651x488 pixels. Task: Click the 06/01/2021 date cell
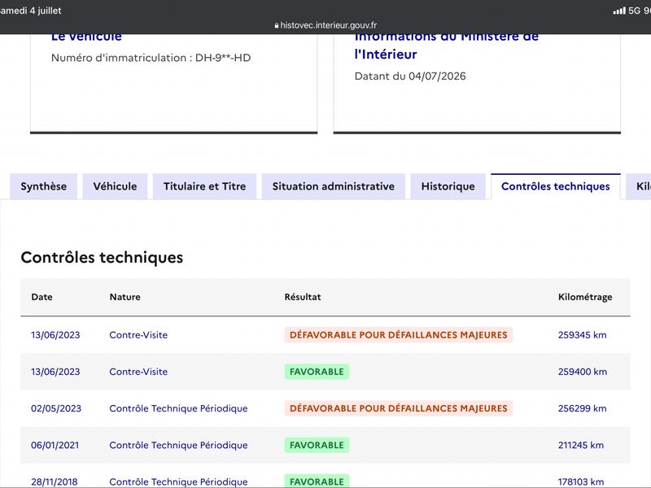coord(55,445)
